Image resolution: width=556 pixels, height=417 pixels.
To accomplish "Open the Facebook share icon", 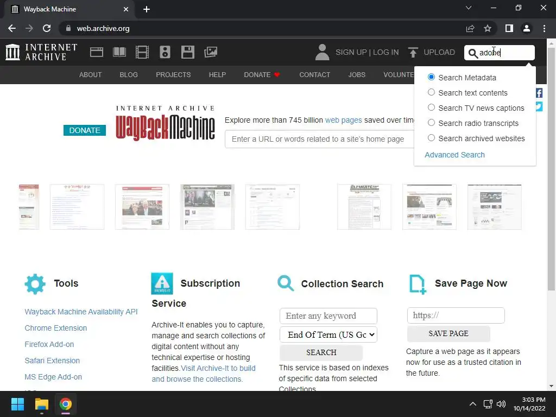I will pyautogui.click(x=539, y=93).
